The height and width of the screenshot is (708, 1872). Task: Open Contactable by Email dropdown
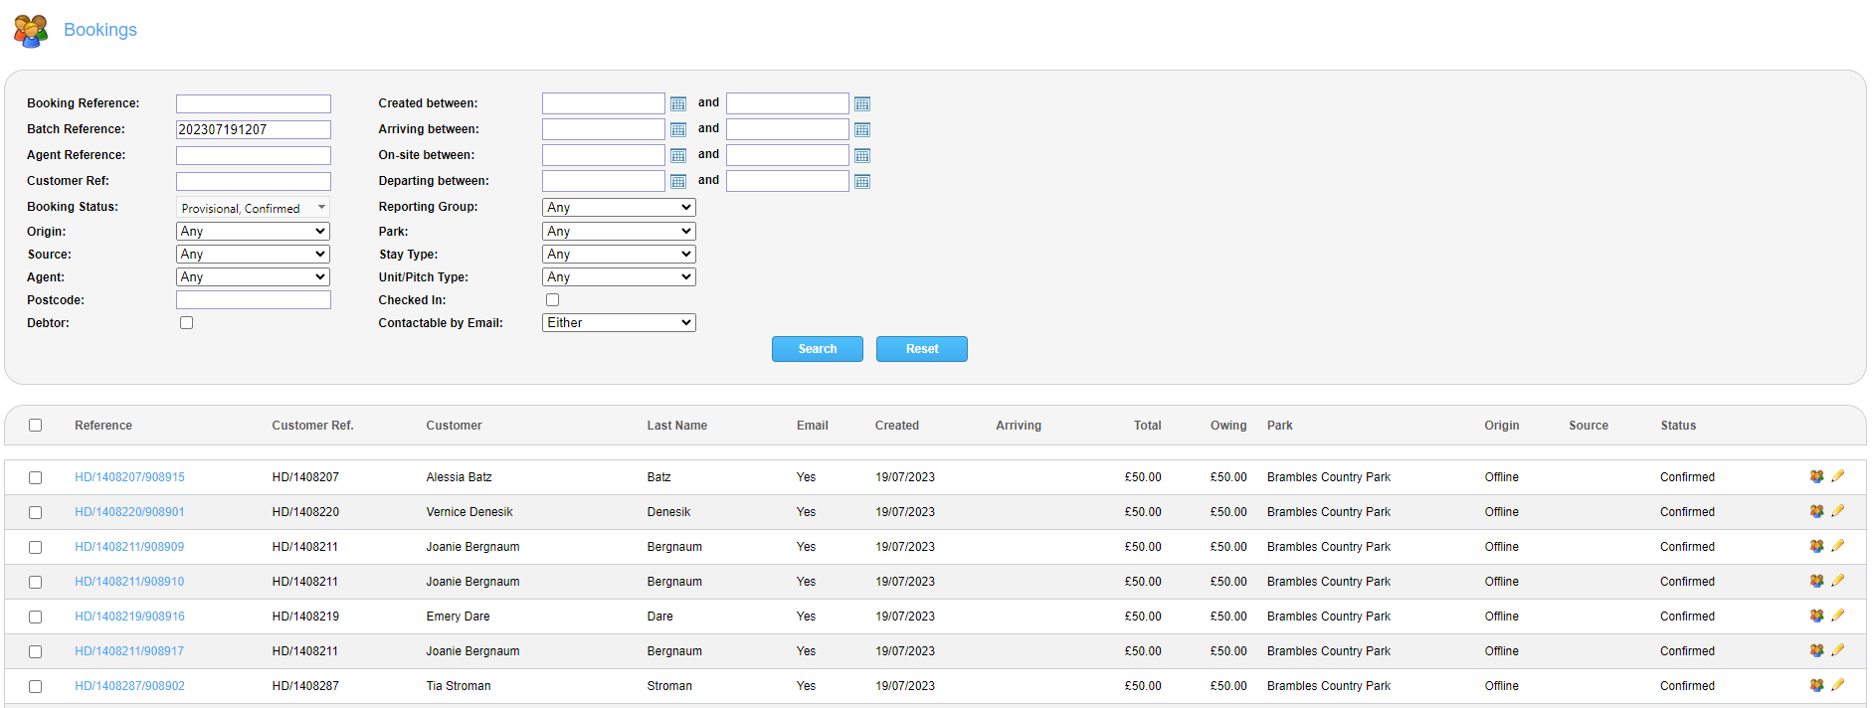[x=618, y=323]
